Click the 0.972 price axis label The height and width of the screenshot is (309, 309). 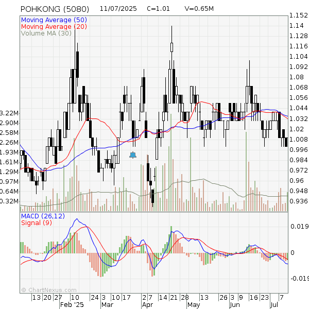[298, 170]
